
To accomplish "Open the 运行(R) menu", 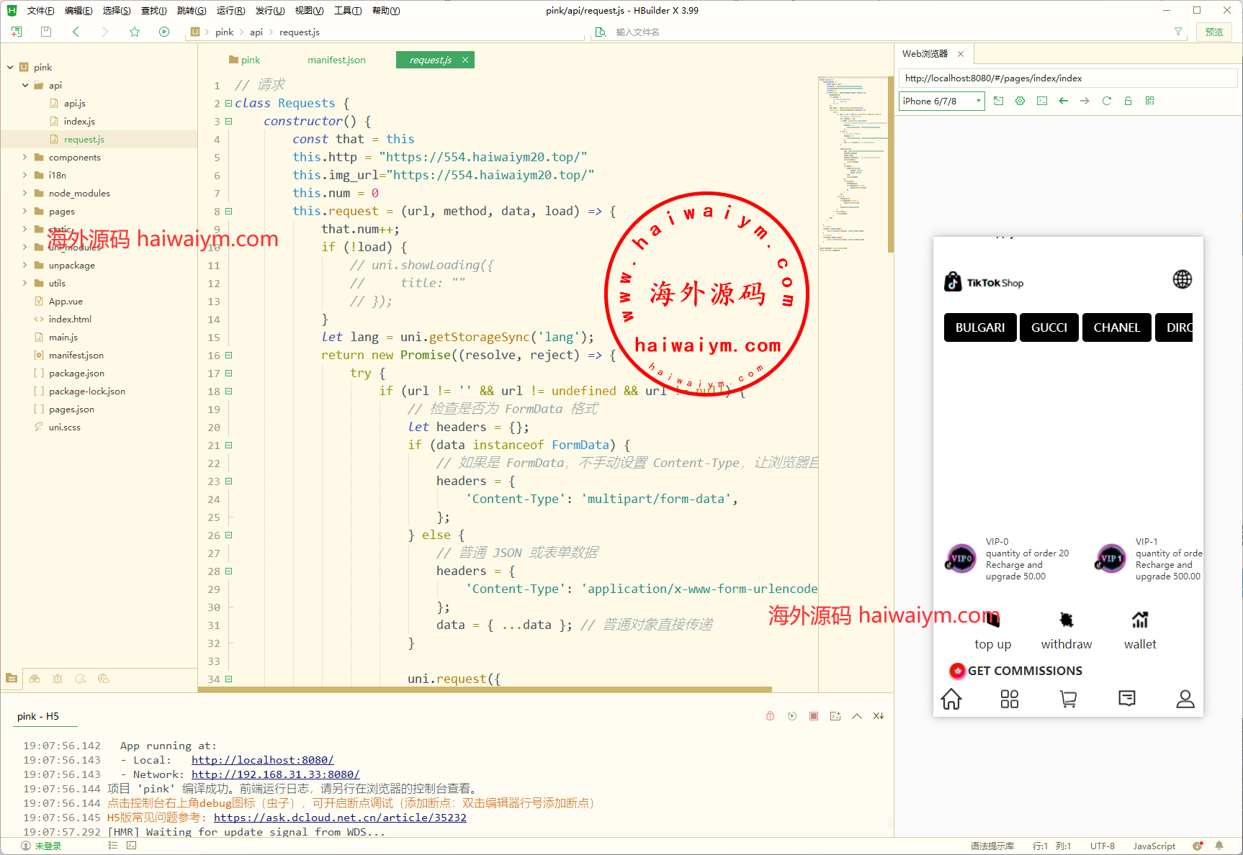I will click(230, 11).
